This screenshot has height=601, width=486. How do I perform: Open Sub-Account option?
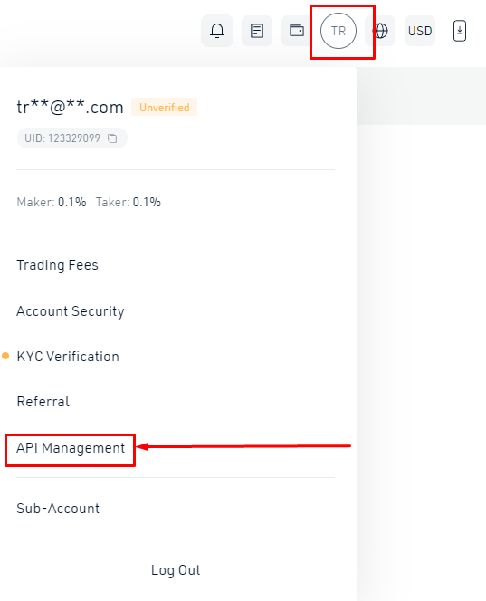click(x=58, y=509)
